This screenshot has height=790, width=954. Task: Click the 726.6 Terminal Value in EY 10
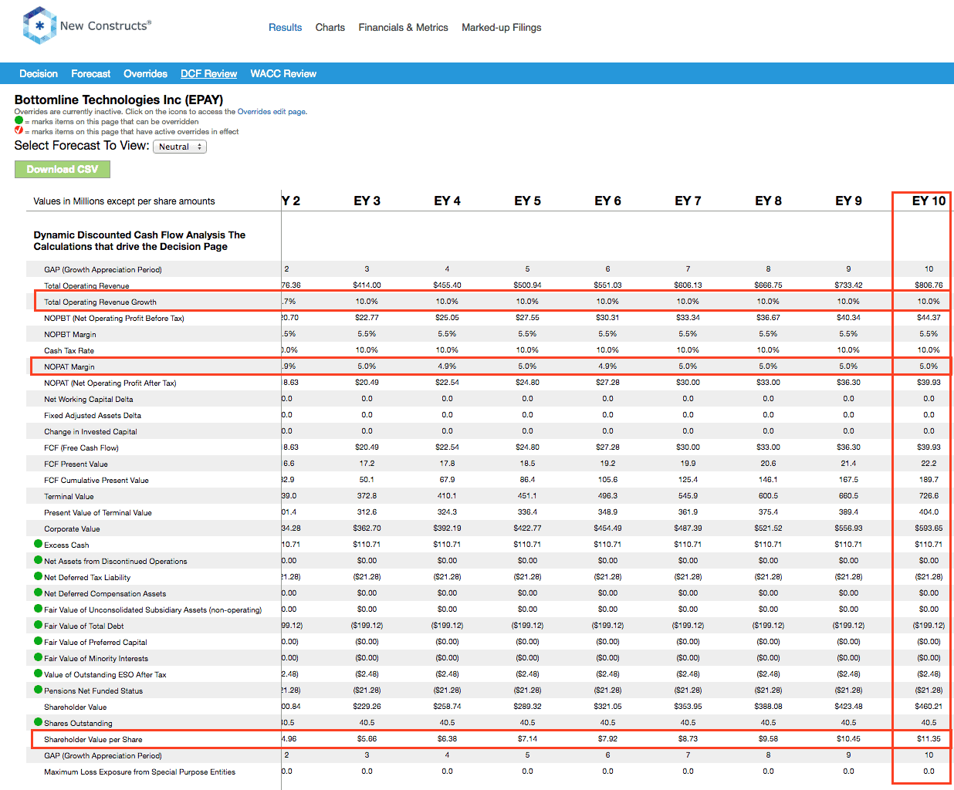click(929, 496)
